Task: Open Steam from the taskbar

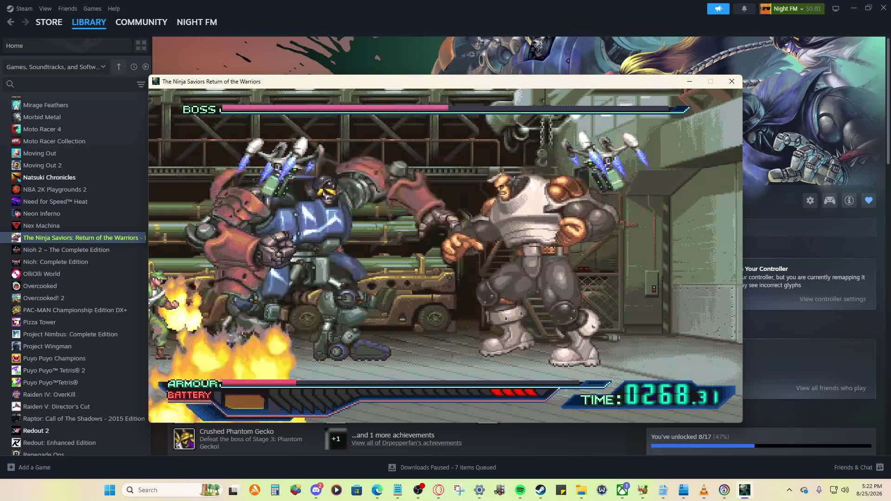Action: tap(540, 490)
